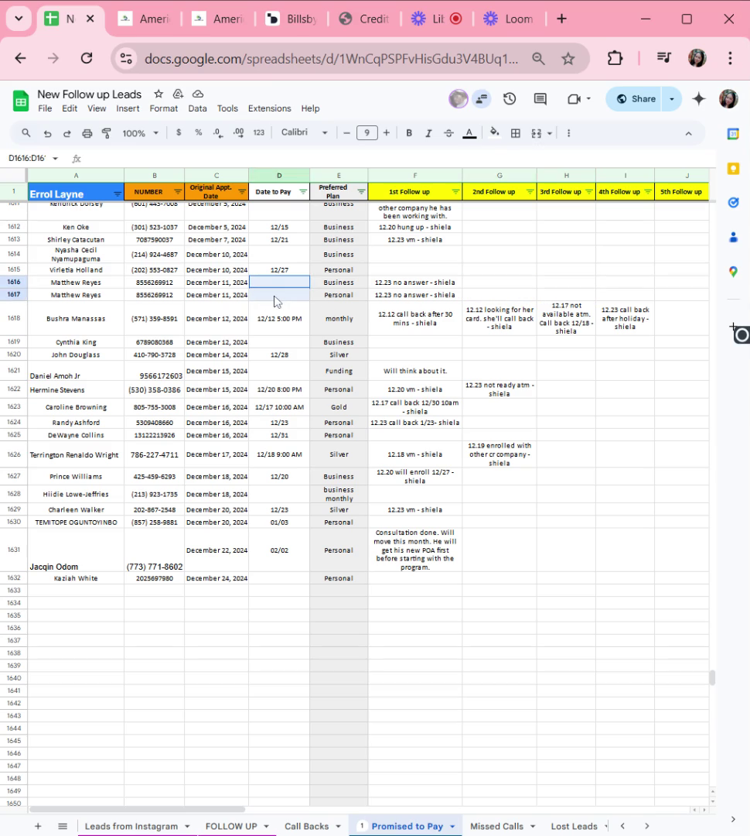
Task: Activate the paint format tool
Action: (107, 133)
